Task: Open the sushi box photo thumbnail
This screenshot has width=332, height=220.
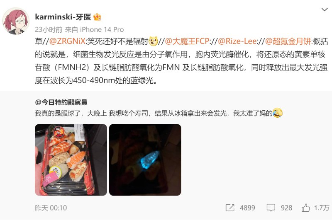Action: [x=71, y=160]
